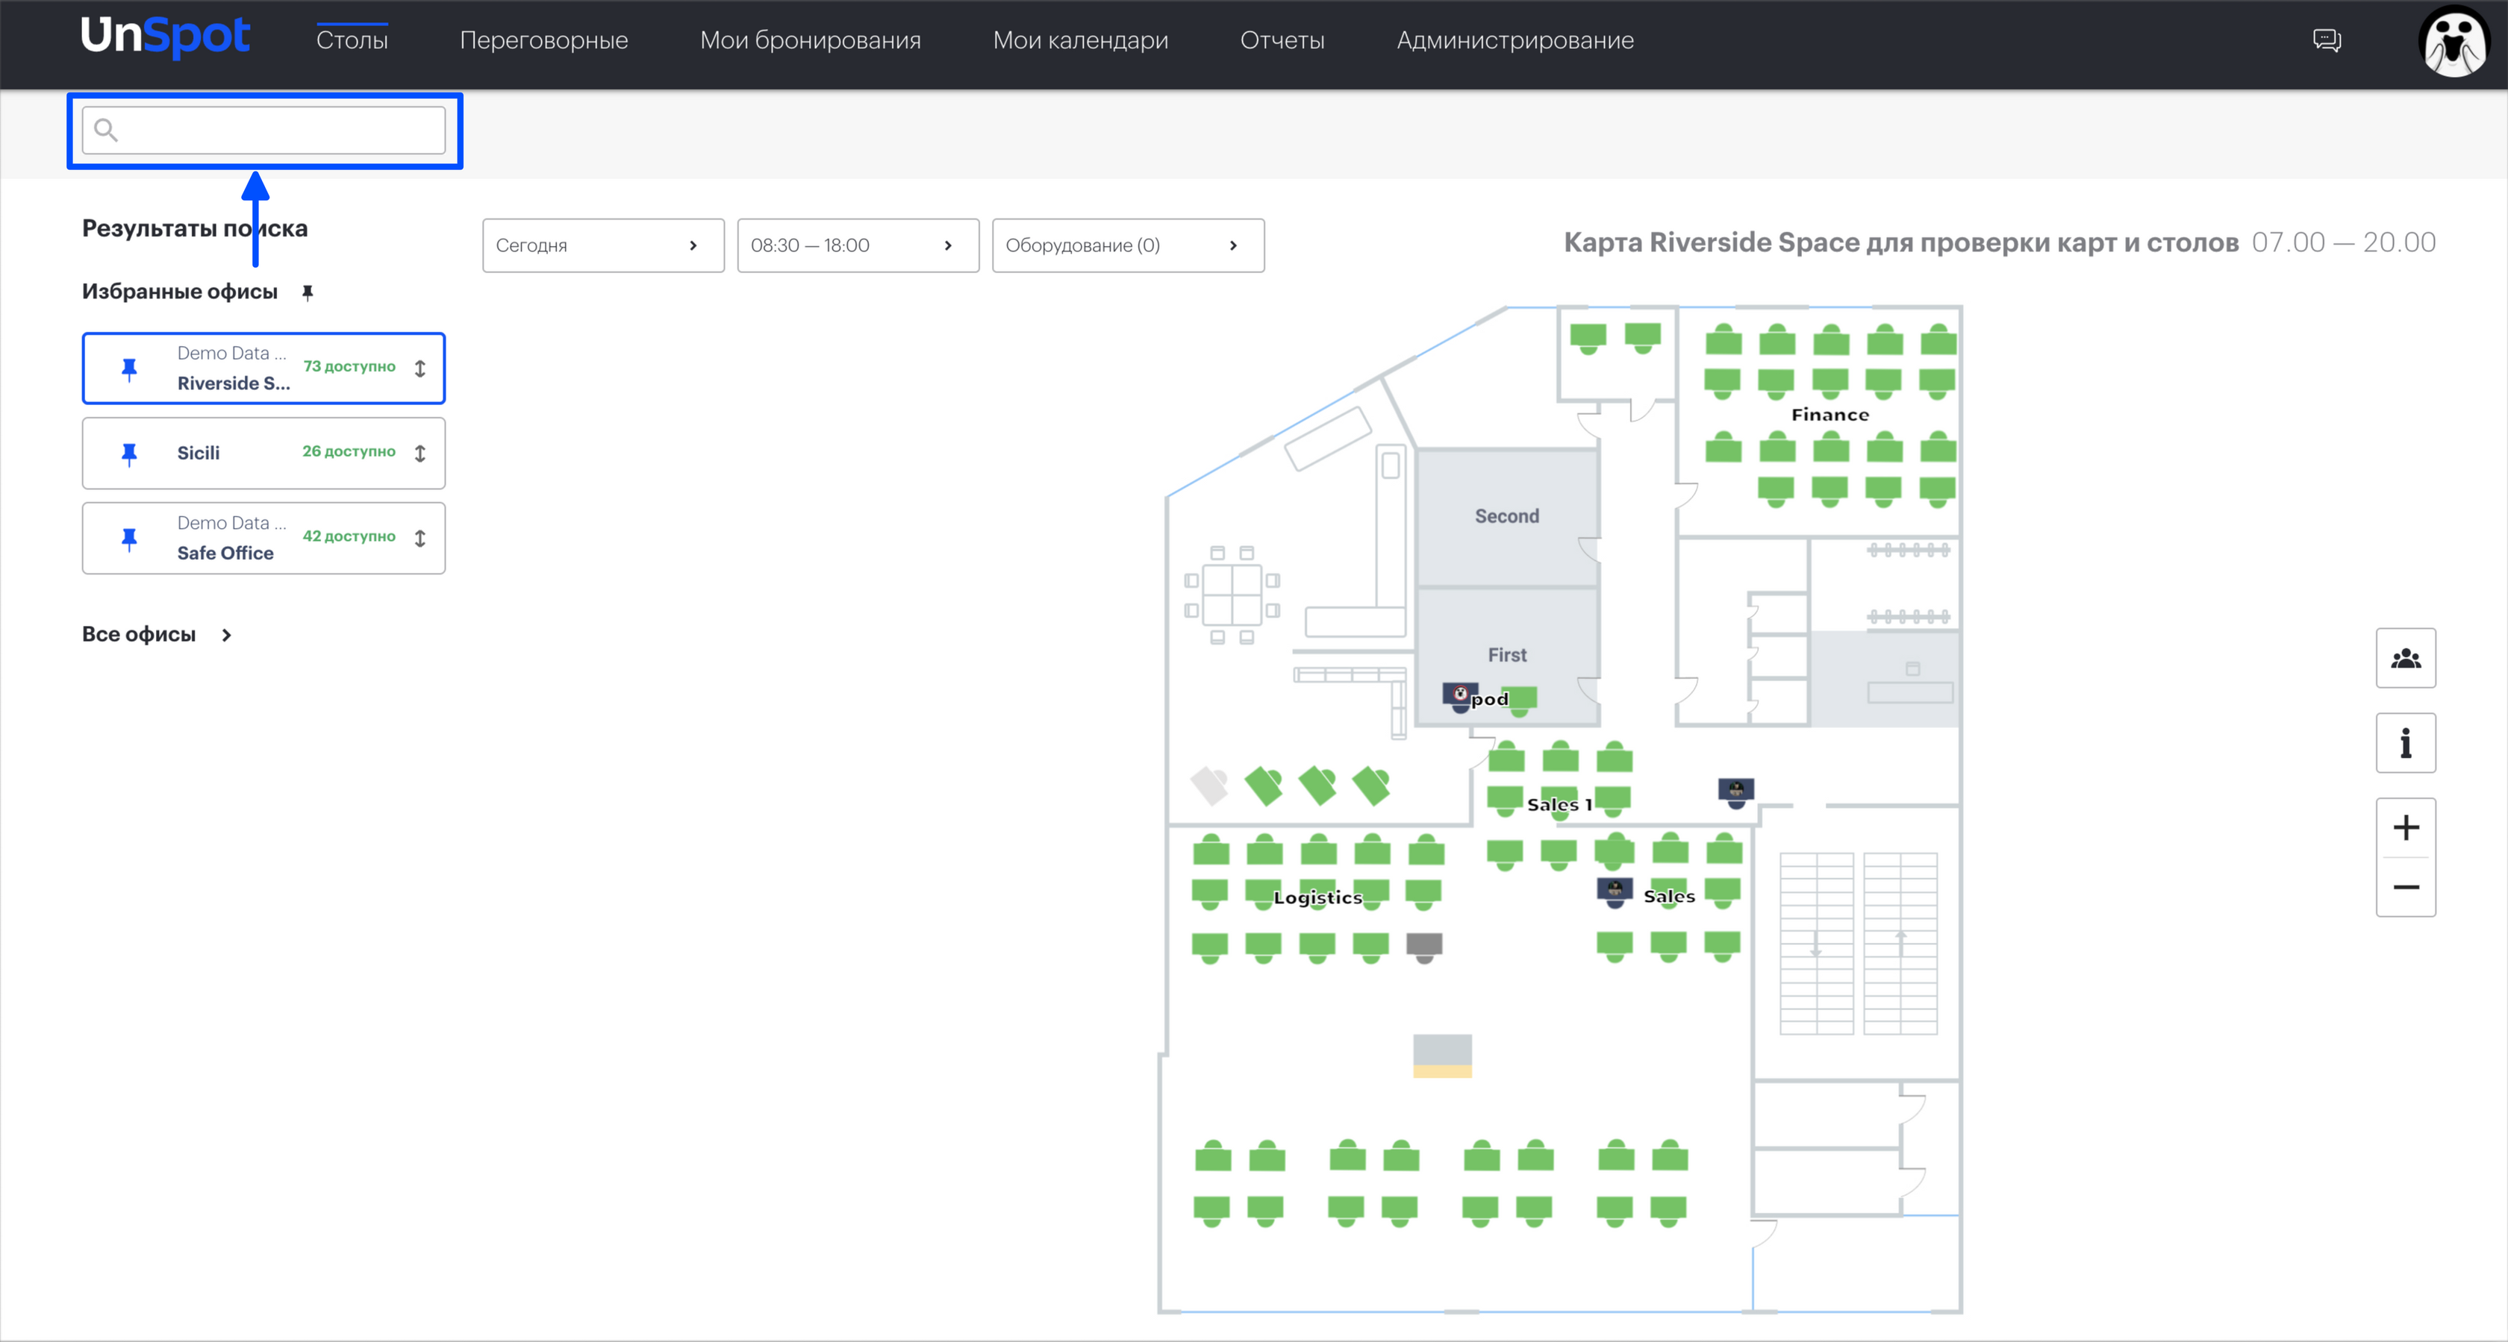
Task: Click reorder arrows on the Sicili card
Action: point(419,454)
